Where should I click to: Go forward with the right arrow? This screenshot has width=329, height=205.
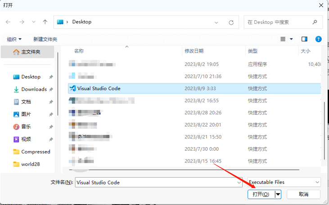tap(22, 22)
